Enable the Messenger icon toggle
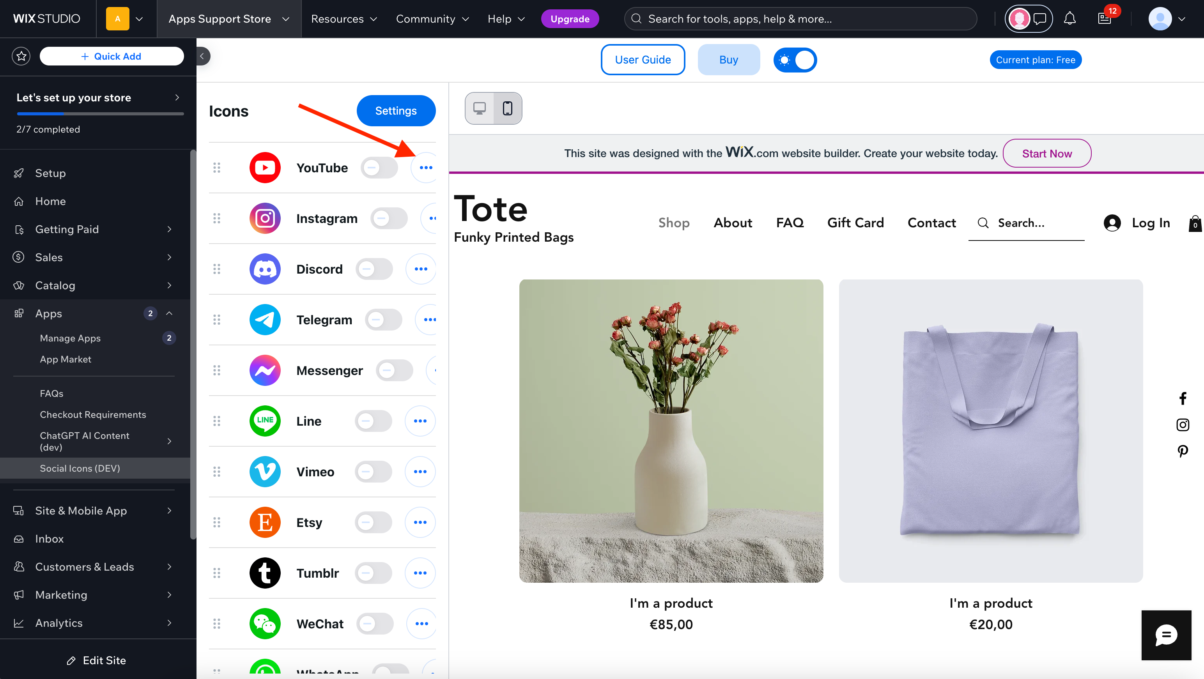Image resolution: width=1204 pixels, height=679 pixels. tap(394, 371)
